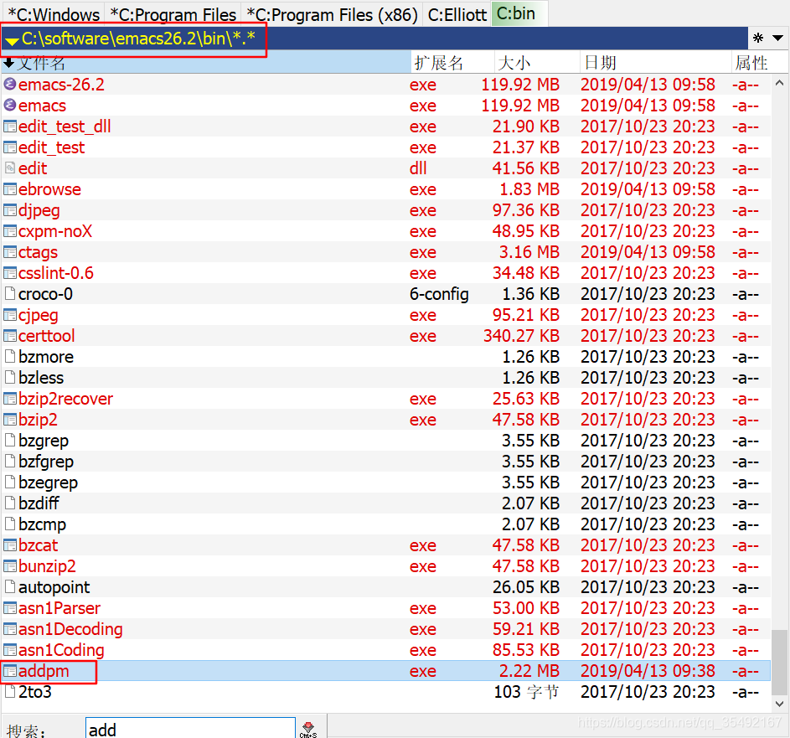Click the cxpm-noX exe file icon
Screen dimensions: 790x738
[x=9, y=230]
